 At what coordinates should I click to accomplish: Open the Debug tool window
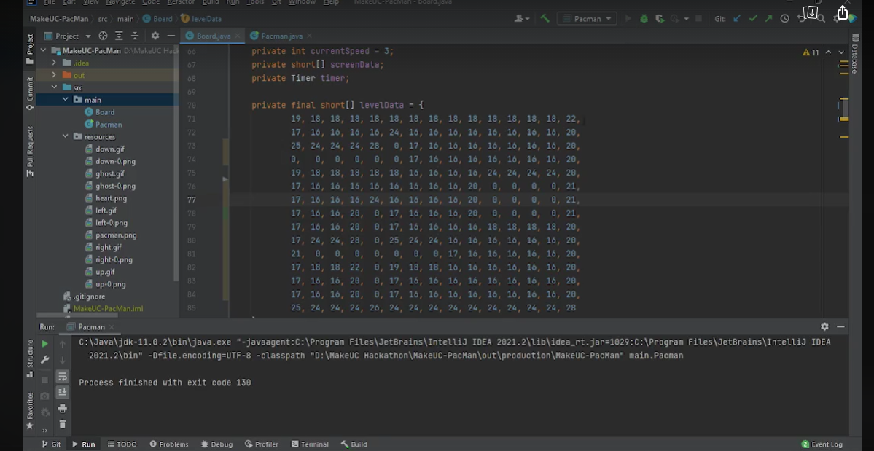216,444
